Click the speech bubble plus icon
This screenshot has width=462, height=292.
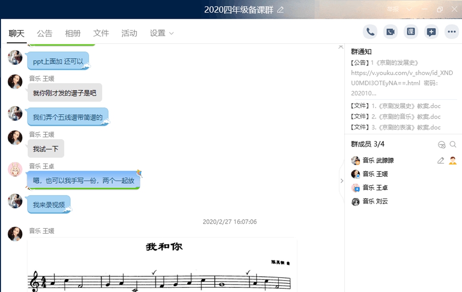point(431,32)
